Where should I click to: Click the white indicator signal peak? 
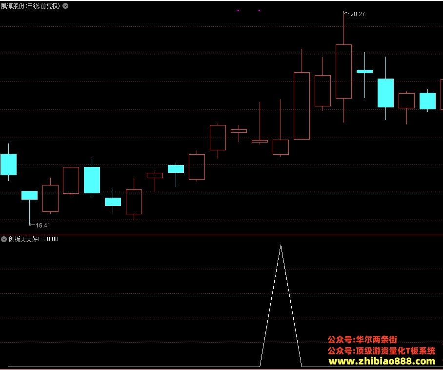(281, 246)
